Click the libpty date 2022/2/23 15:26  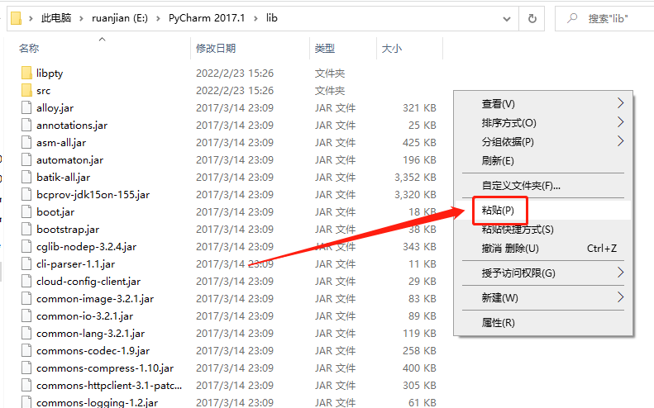[x=235, y=74]
